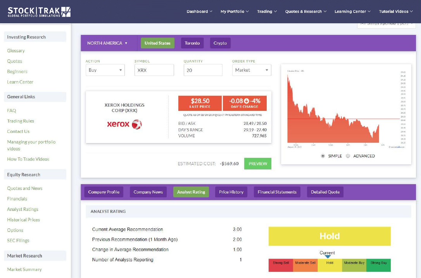Select the United States exchange tab

pyautogui.click(x=158, y=43)
